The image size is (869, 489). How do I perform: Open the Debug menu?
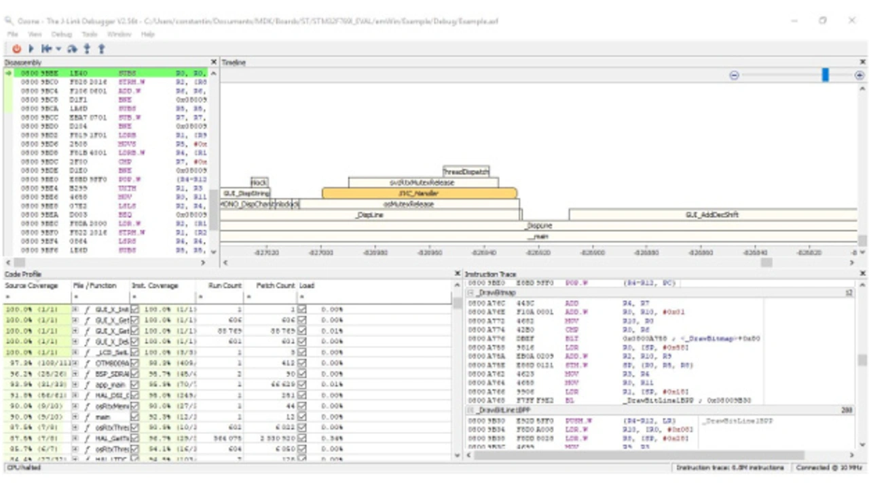61,34
